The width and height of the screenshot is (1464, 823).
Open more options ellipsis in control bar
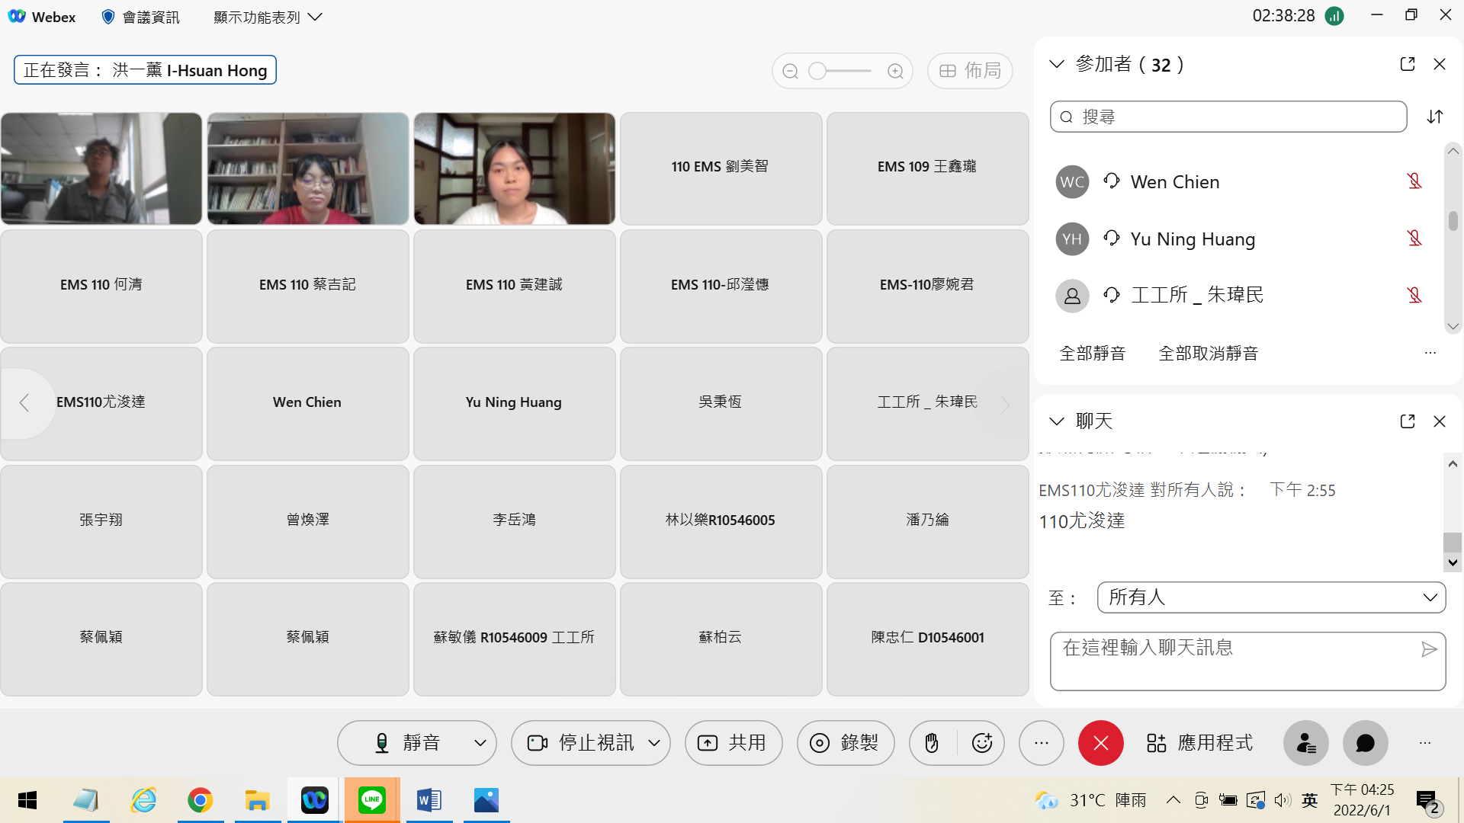1042,743
